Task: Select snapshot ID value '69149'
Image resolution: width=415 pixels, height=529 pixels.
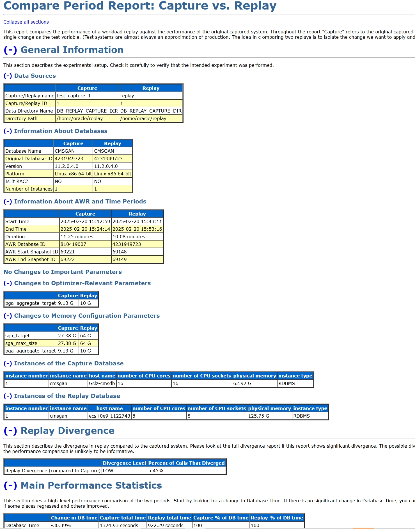Action: (x=137, y=259)
